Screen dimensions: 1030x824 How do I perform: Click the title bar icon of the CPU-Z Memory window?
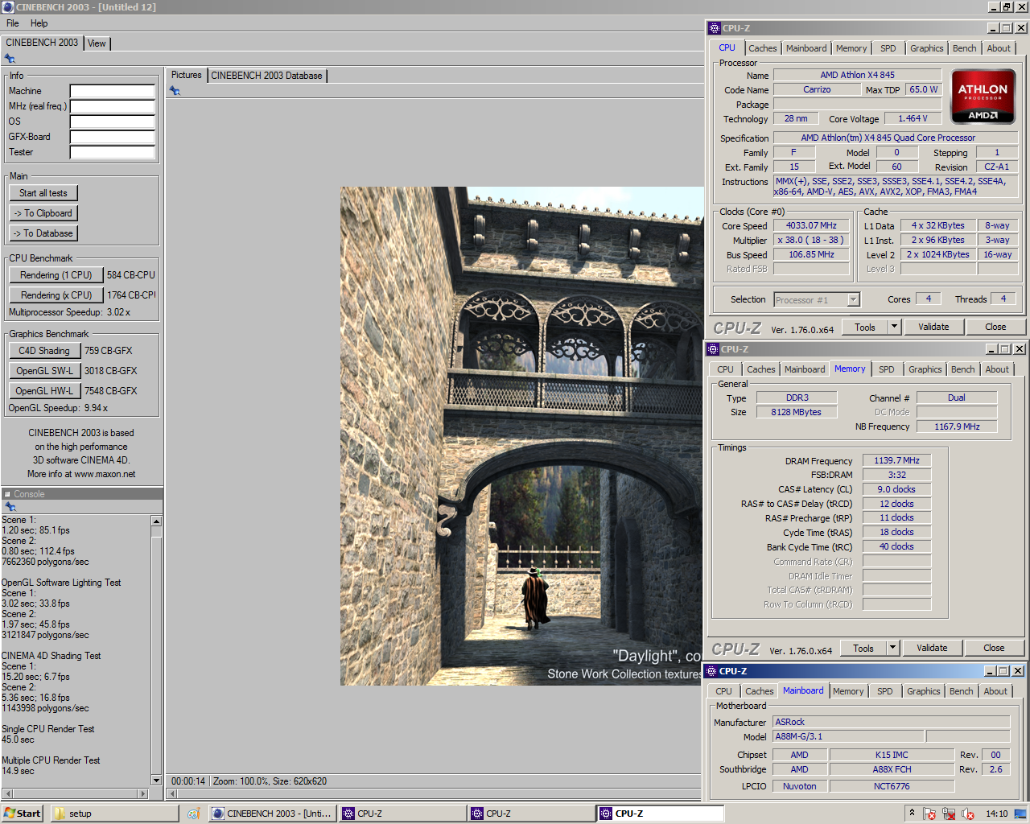(713, 349)
